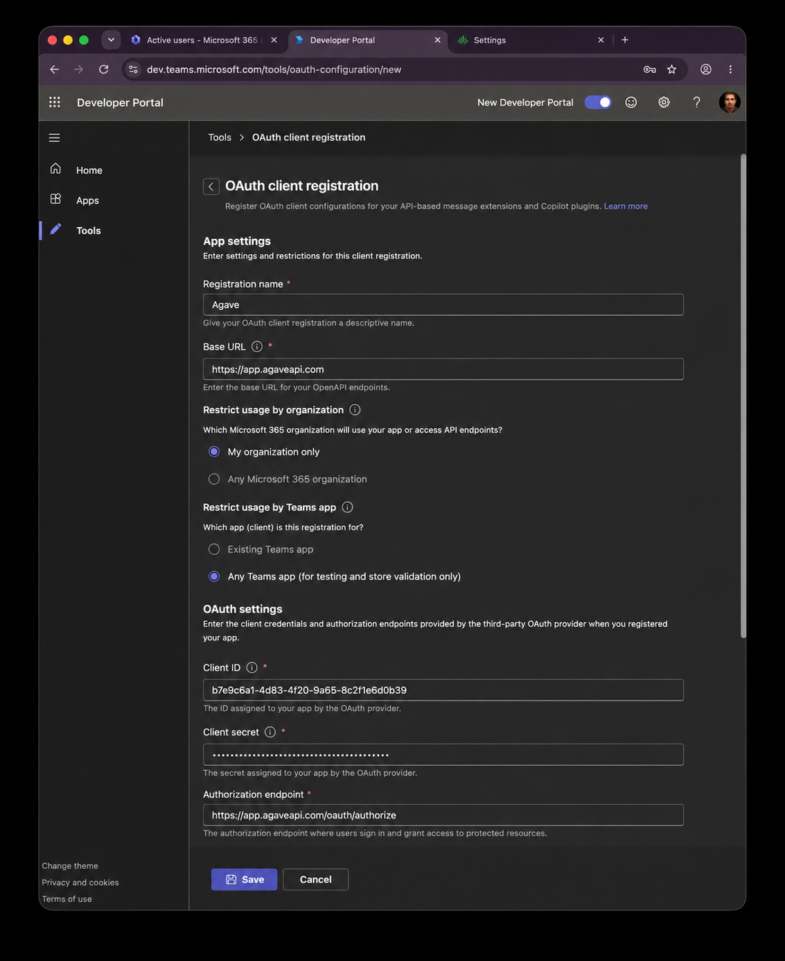Open the Learn more link
This screenshot has width=785, height=961.
tap(626, 206)
